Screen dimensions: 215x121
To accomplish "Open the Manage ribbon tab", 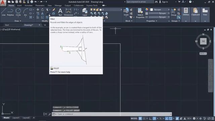I will click(x=58, y=5).
